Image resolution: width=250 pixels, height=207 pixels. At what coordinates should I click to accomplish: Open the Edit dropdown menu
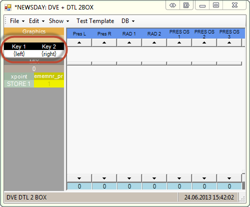click(36, 21)
